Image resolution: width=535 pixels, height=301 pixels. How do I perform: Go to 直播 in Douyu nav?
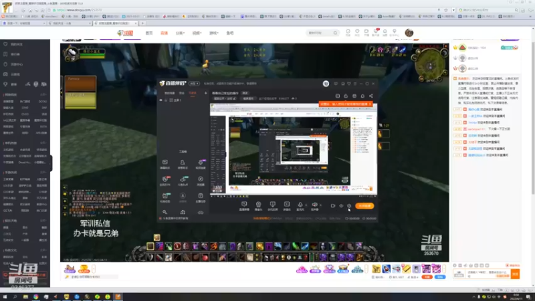(164, 33)
